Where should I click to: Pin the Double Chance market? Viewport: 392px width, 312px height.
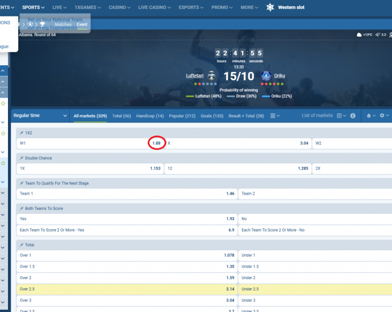coord(22,158)
